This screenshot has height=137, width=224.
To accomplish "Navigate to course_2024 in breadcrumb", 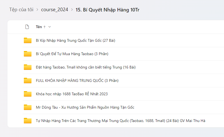I will (54, 10).
